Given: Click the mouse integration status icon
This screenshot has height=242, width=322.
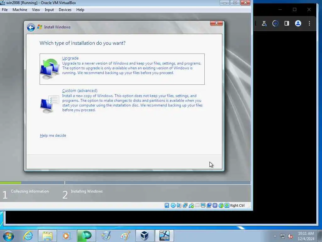Looking at the screenshot, I should point(221,205).
